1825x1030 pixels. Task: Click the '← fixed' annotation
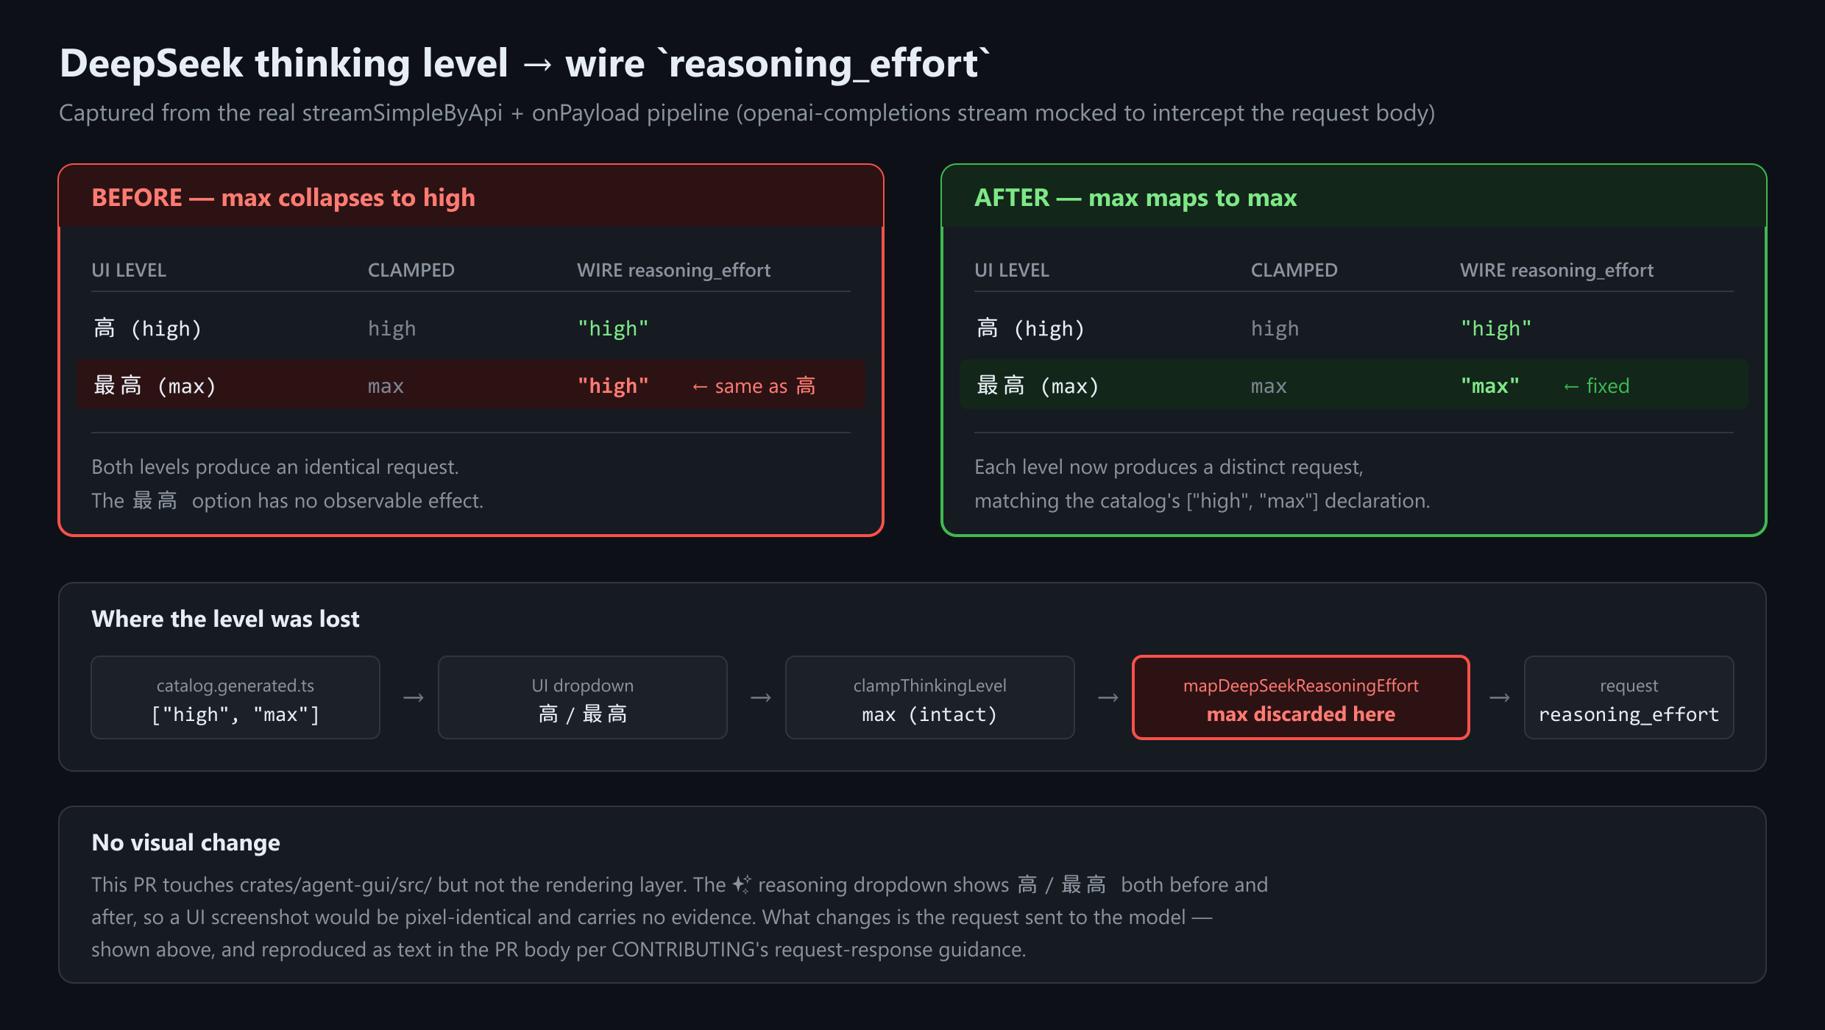(1596, 386)
